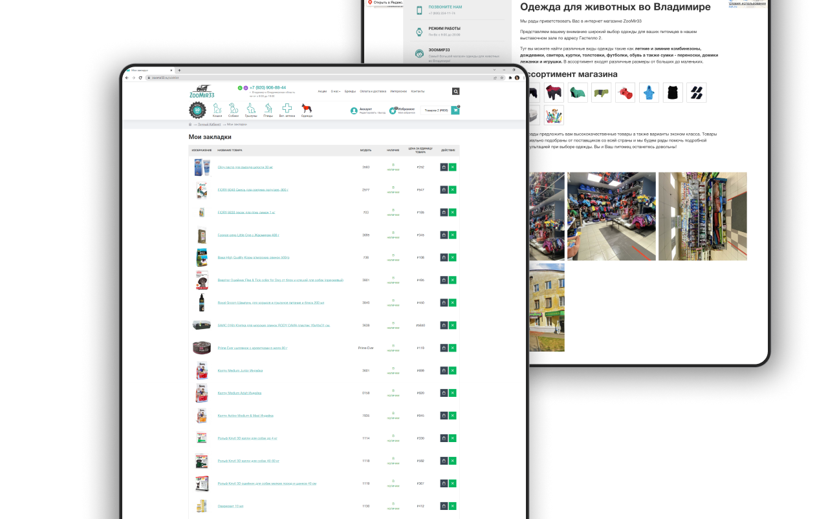This screenshot has height=519, width=828.
Task: Add the Beaphar collar row to cart
Action: 444,280
